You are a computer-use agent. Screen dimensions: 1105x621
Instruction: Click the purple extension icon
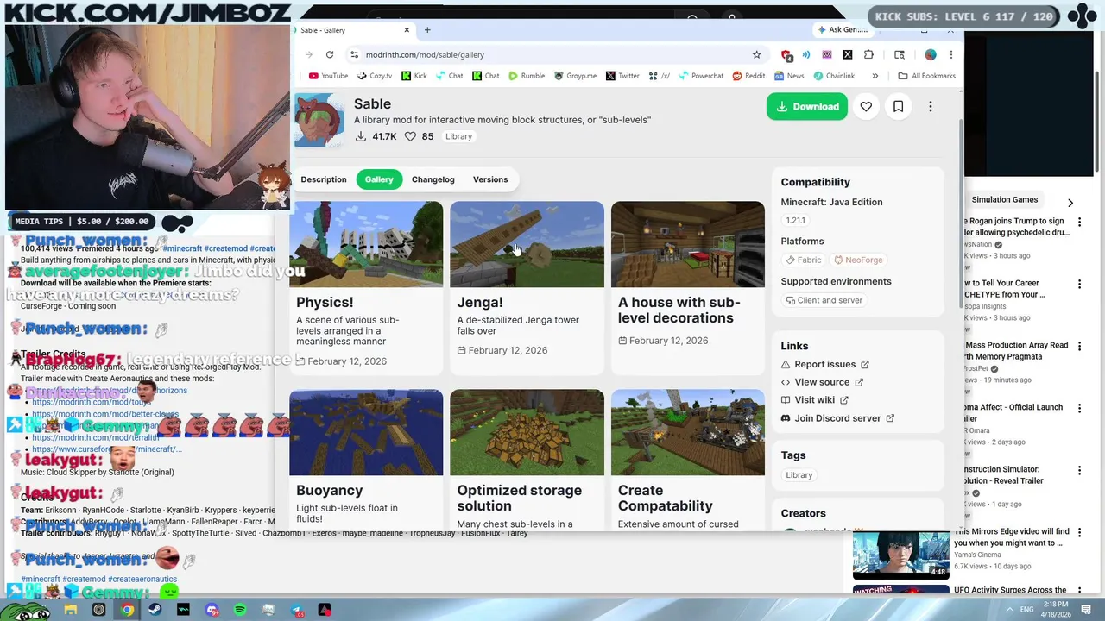[x=827, y=54]
